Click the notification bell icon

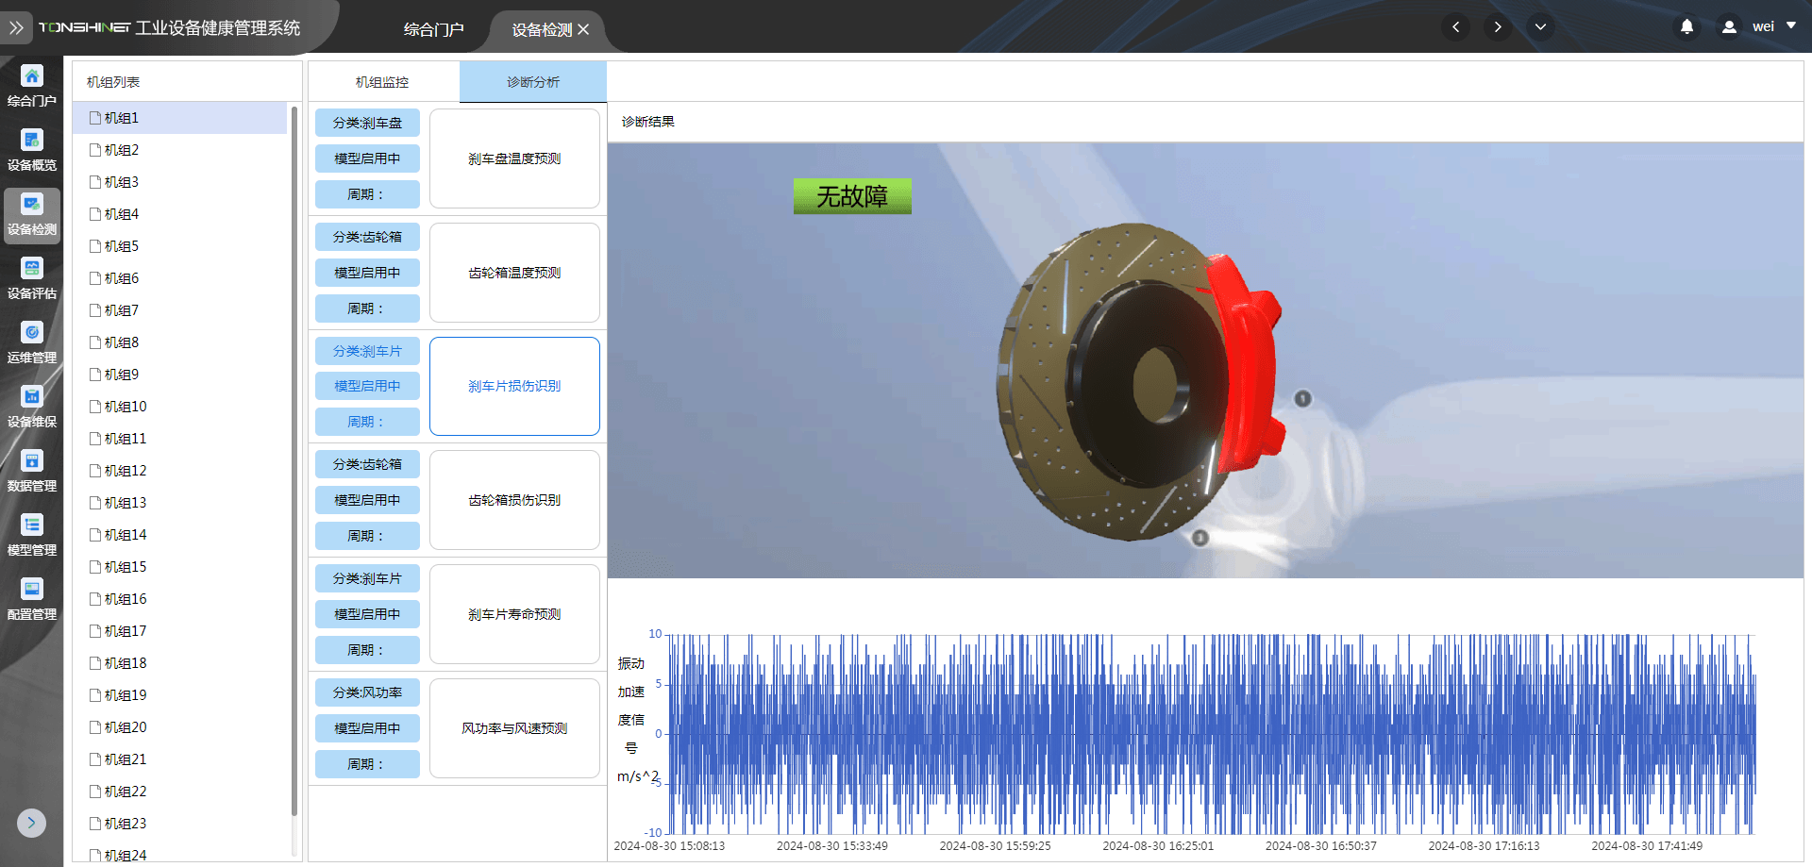click(x=1686, y=26)
